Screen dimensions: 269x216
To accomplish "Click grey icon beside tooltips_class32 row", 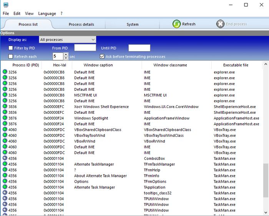I will pyautogui.click(x=5, y=193).
